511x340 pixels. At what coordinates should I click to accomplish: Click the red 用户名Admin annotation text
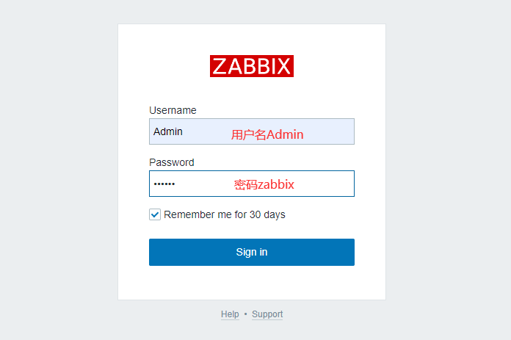point(267,134)
